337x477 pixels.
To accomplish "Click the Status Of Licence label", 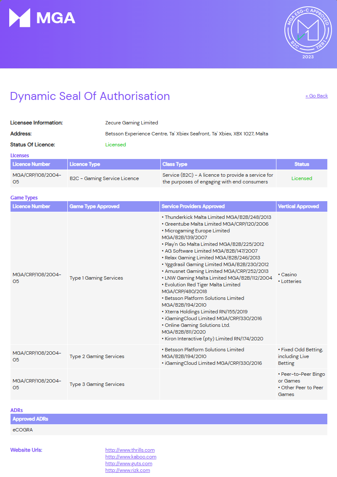I will click(x=32, y=145).
